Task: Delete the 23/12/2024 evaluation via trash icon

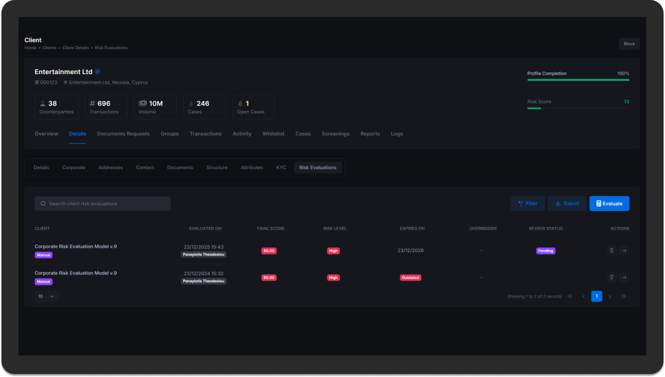Action: (611, 277)
